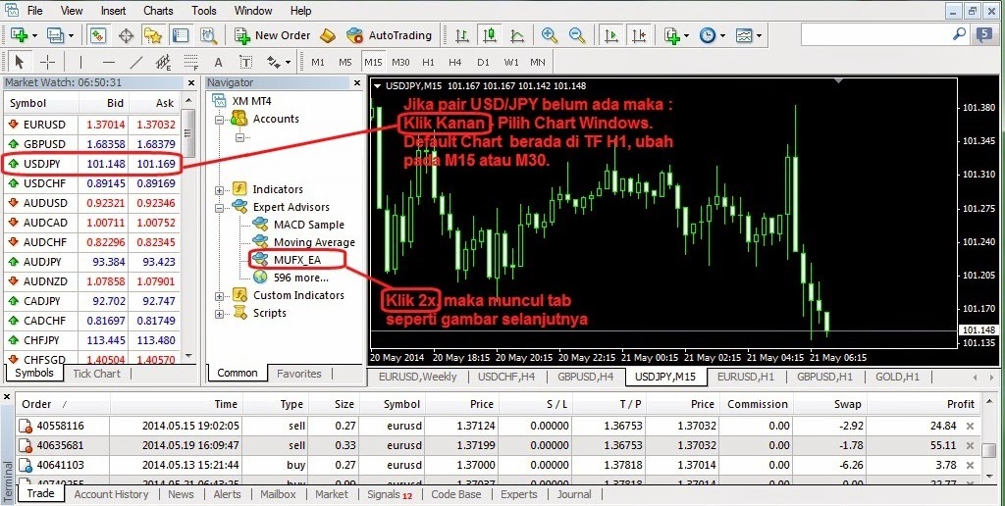Toggle the AutoTrading button
This screenshot has height=506, width=1005.
pos(389,35)
